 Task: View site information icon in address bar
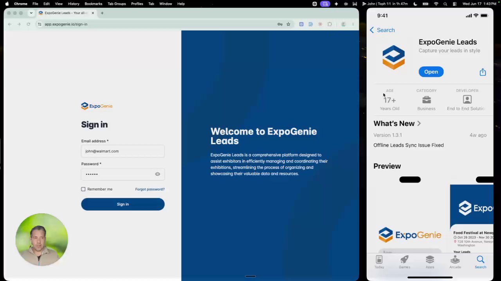pos(40,24)
